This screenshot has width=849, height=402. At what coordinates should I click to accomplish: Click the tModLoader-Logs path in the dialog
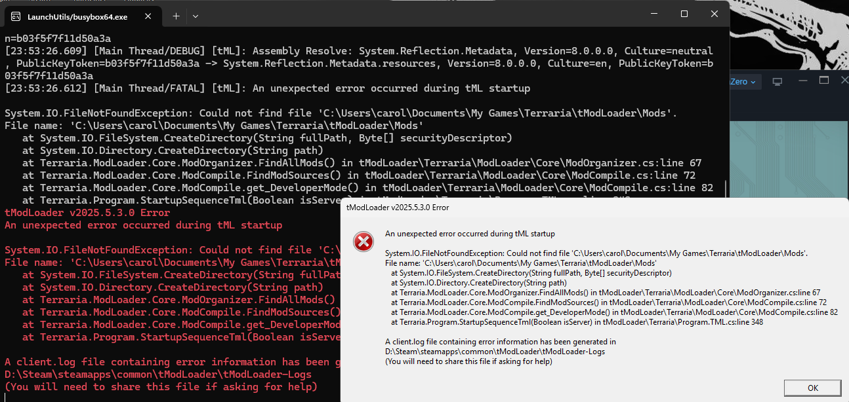(x=495, y=352)
